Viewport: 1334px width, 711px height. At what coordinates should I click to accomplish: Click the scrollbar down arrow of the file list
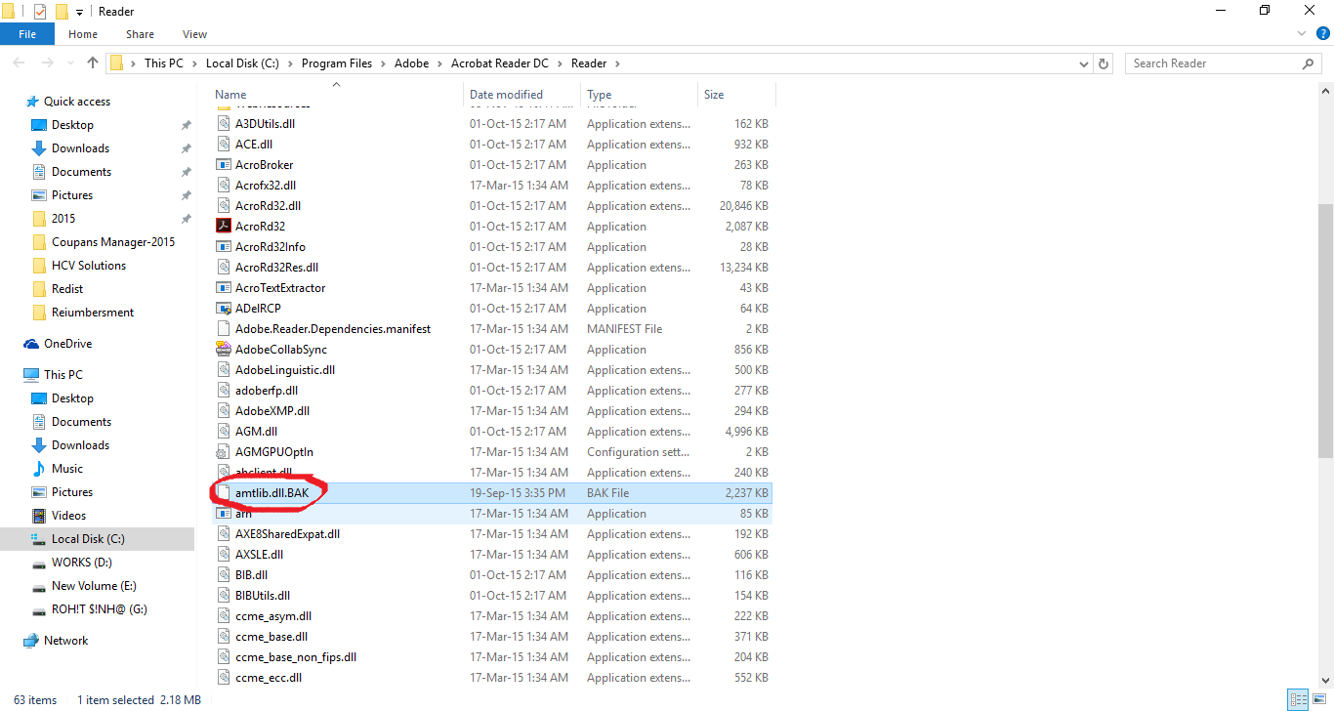[x=1325, y=680]
